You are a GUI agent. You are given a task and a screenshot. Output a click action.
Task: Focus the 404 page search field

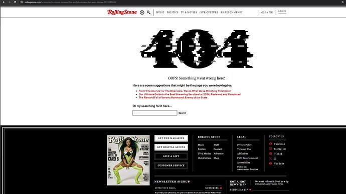[x=154, y=113]
